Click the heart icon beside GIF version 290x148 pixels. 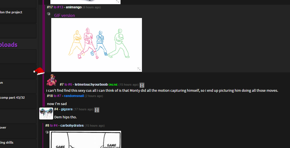(49, 14)
